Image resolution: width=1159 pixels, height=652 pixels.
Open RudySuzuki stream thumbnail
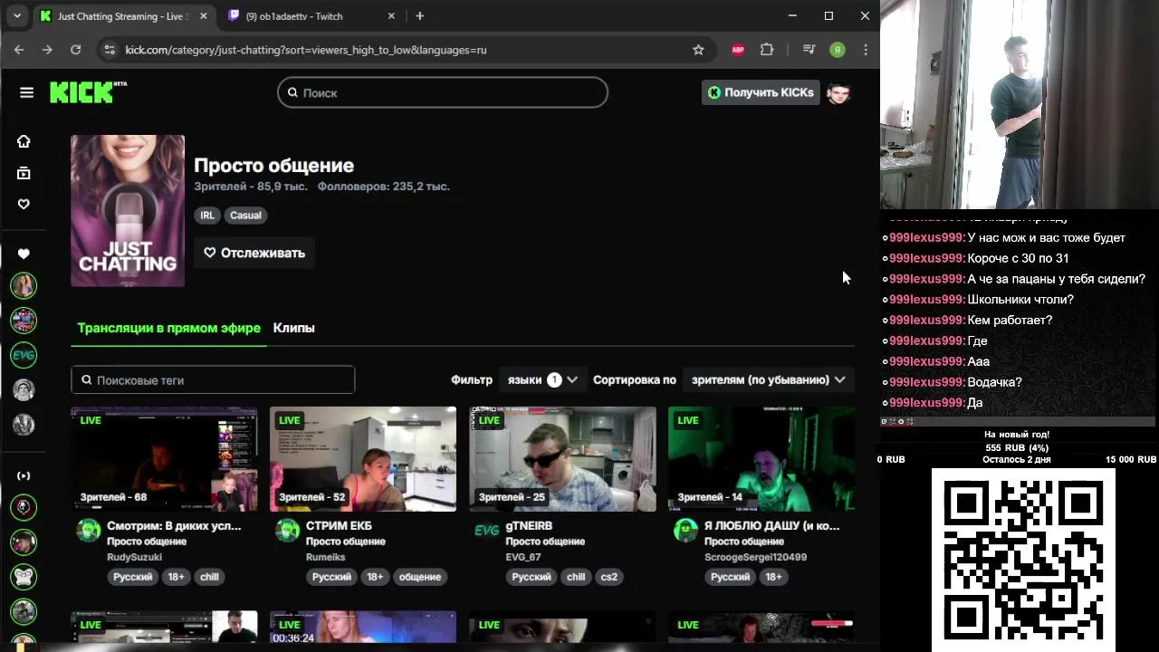(164, 459)
